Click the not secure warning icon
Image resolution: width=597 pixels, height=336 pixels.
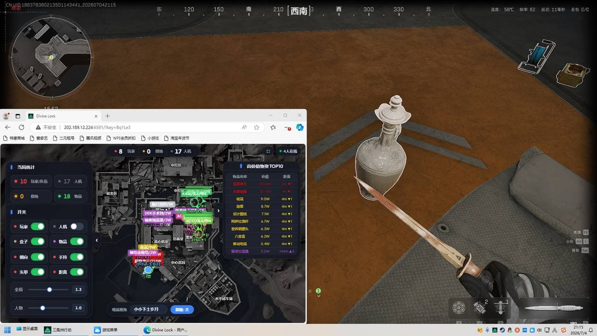38,127
